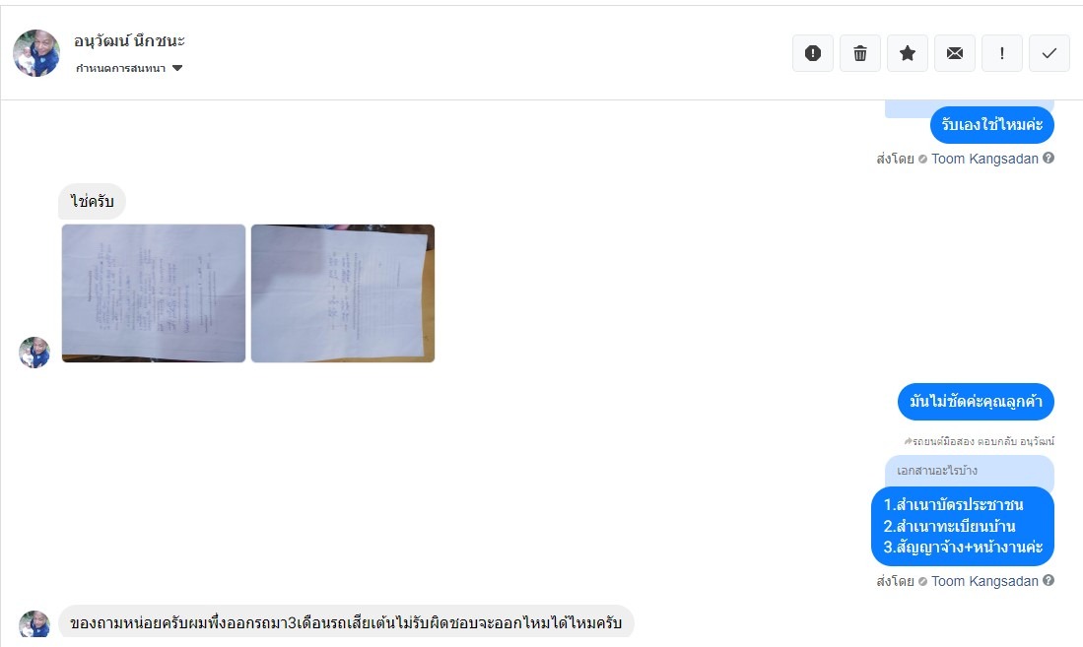Viewport: 1083px width, 647px height.
Task: Open second document photo thumbnail
Action: pyautogui.click(x=343, y=292)
